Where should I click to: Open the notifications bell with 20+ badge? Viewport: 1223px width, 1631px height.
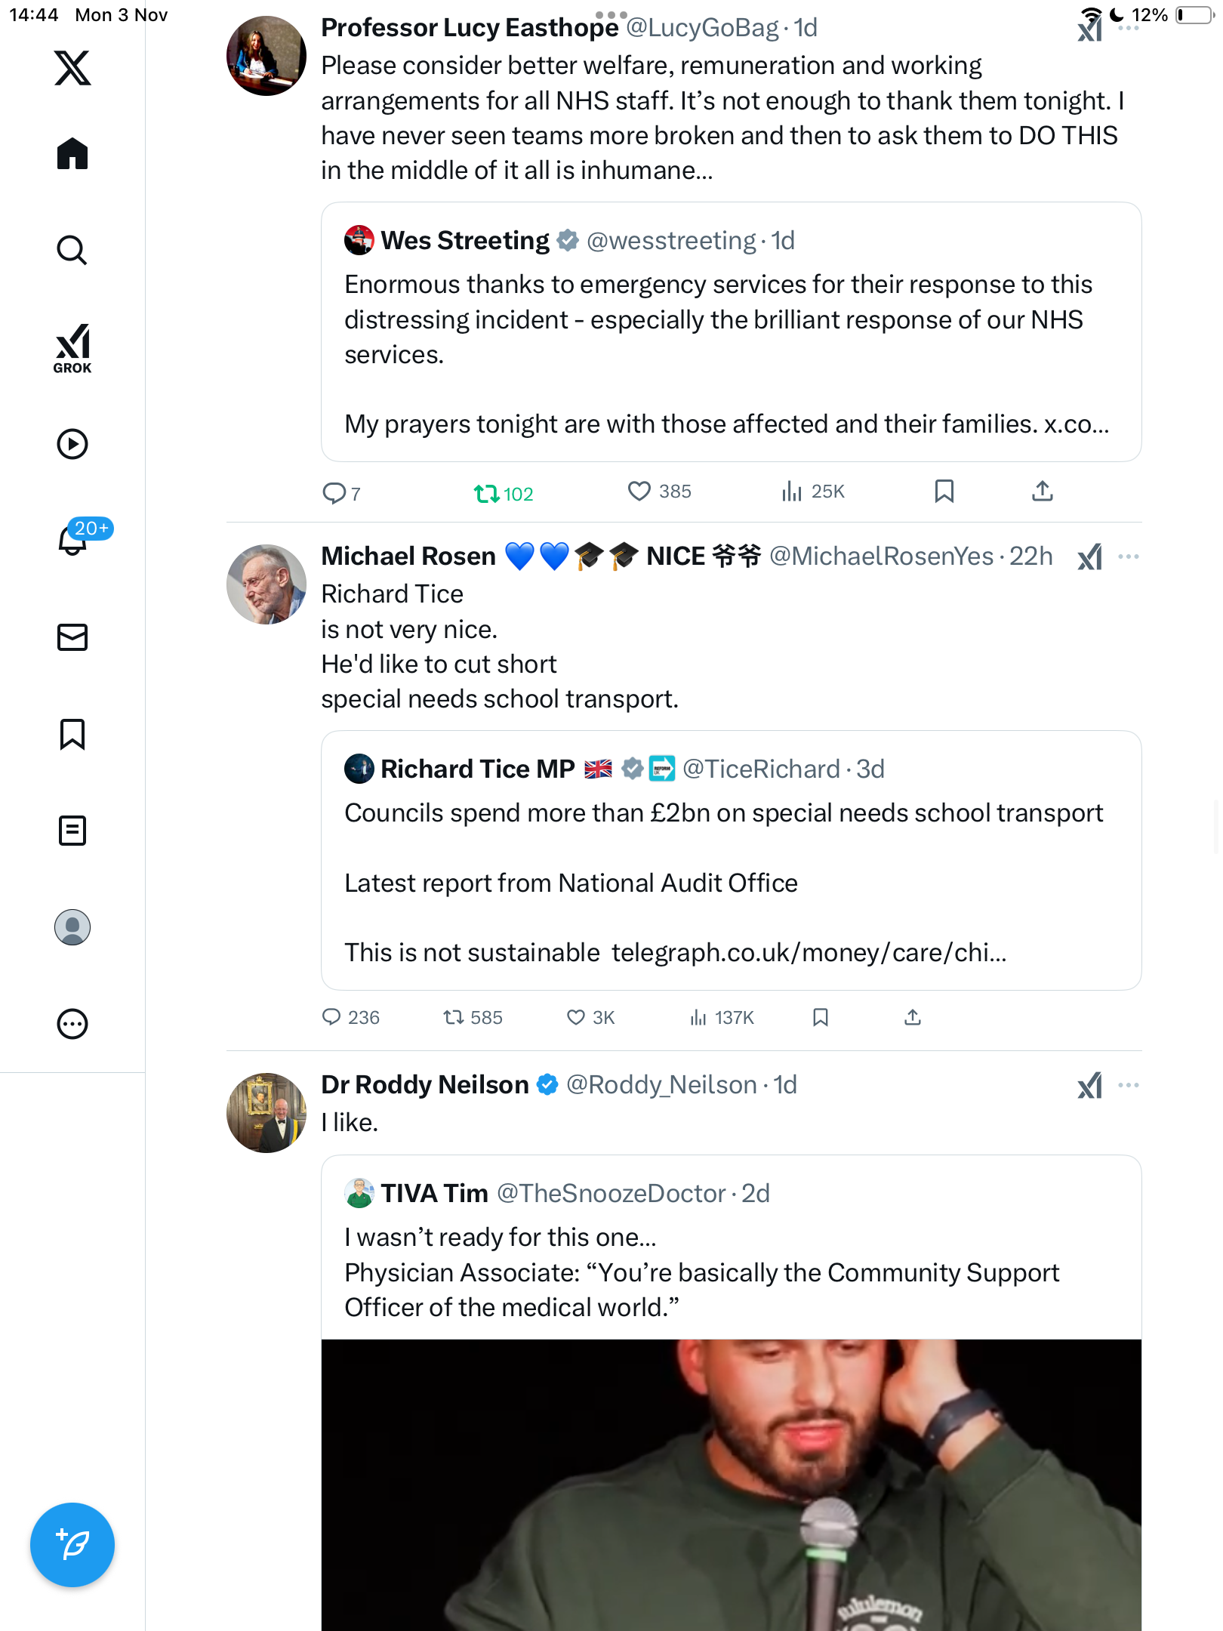[72, 540]
